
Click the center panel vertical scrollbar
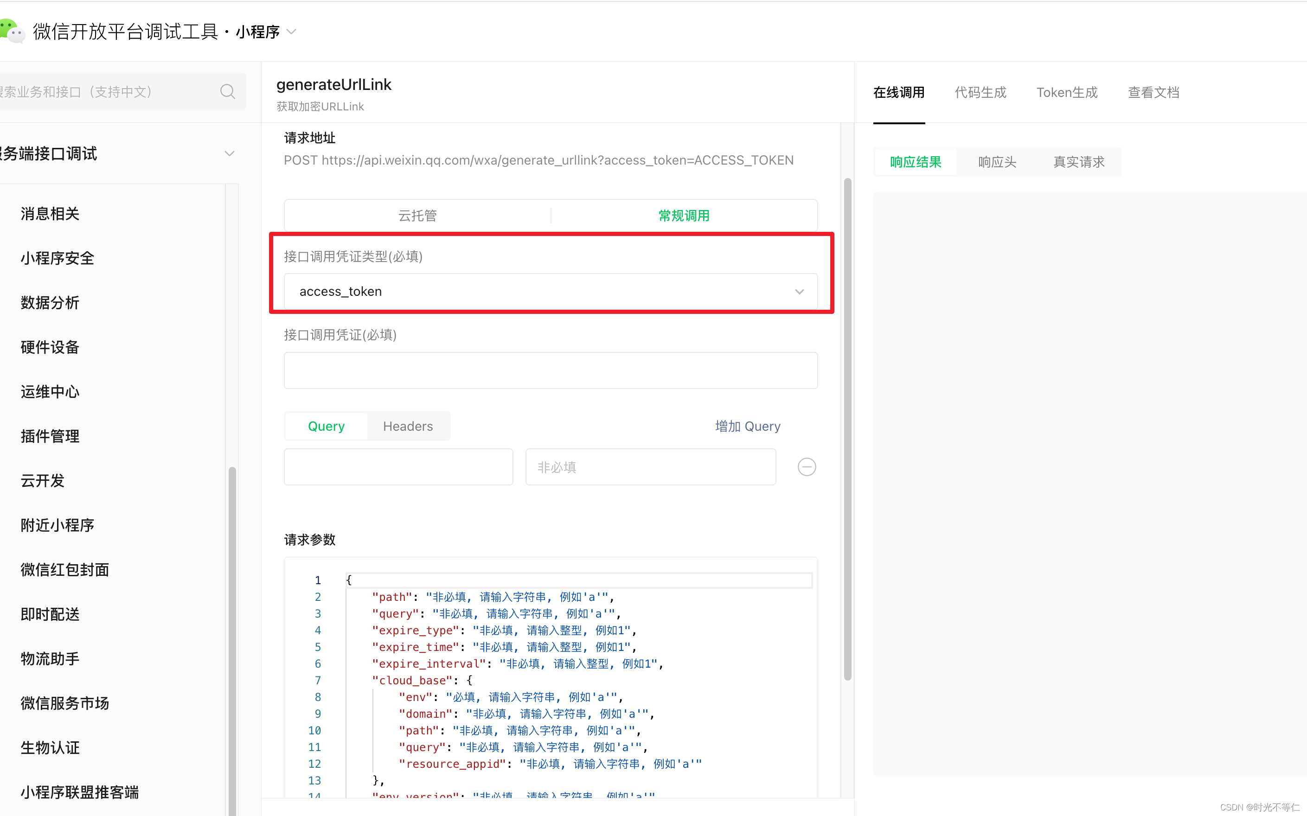click(x=847, y=429)
